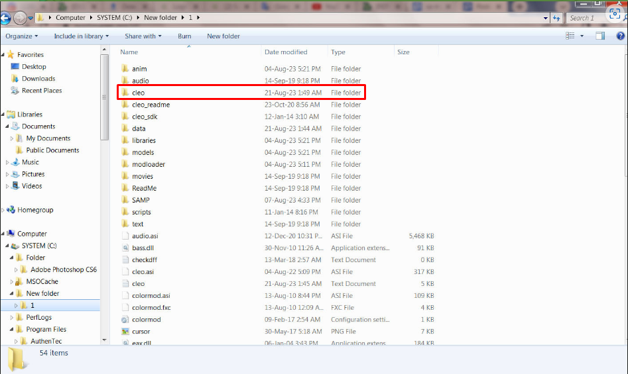This screenshot has height=374, width=628.
Task: Open the address bar history dropdown
Action: 546,18
